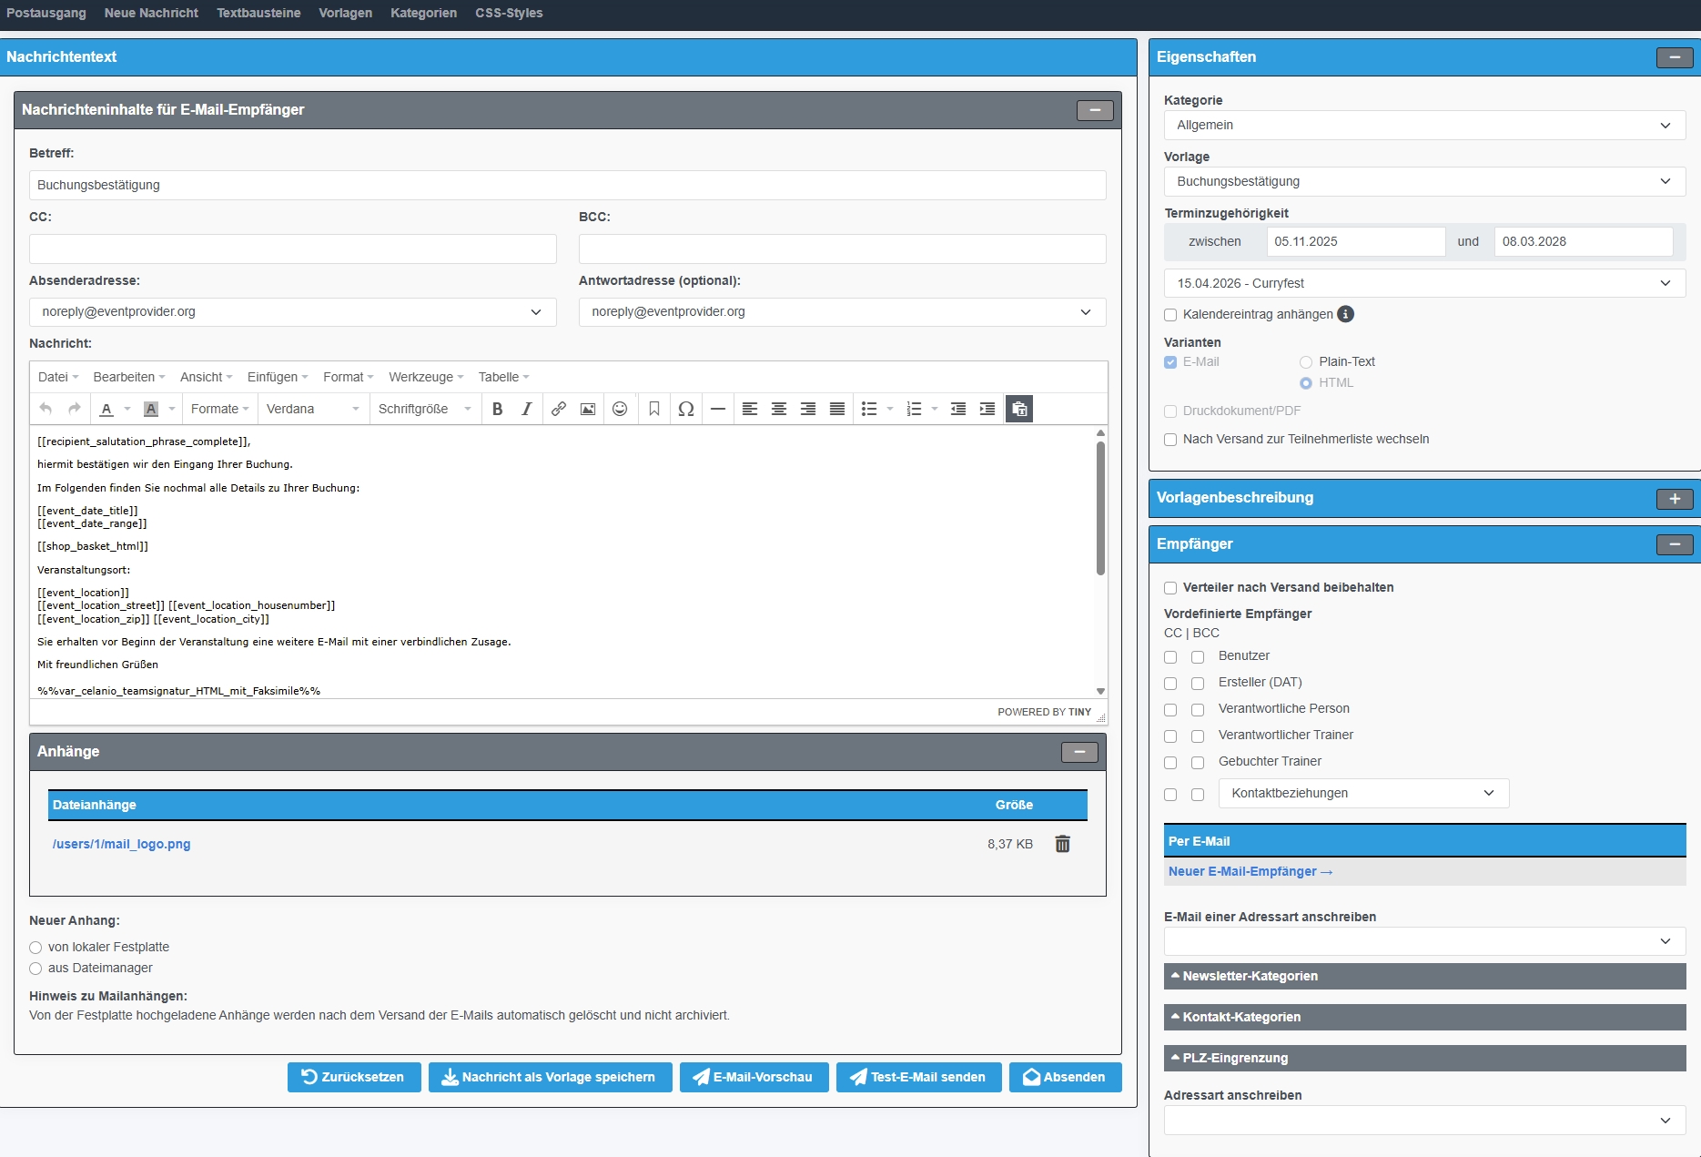
Task: Center-align the text
Action: click(x=779, y=409)
